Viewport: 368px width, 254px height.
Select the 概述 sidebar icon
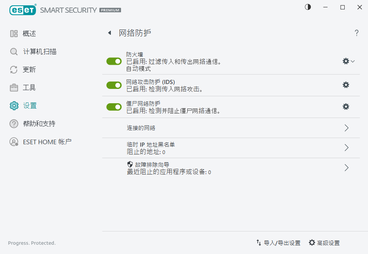pyautogui.click(x=13, y=34)
